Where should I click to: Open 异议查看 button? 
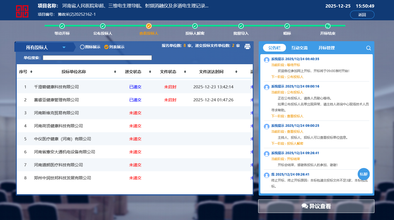tap(316, 206)
